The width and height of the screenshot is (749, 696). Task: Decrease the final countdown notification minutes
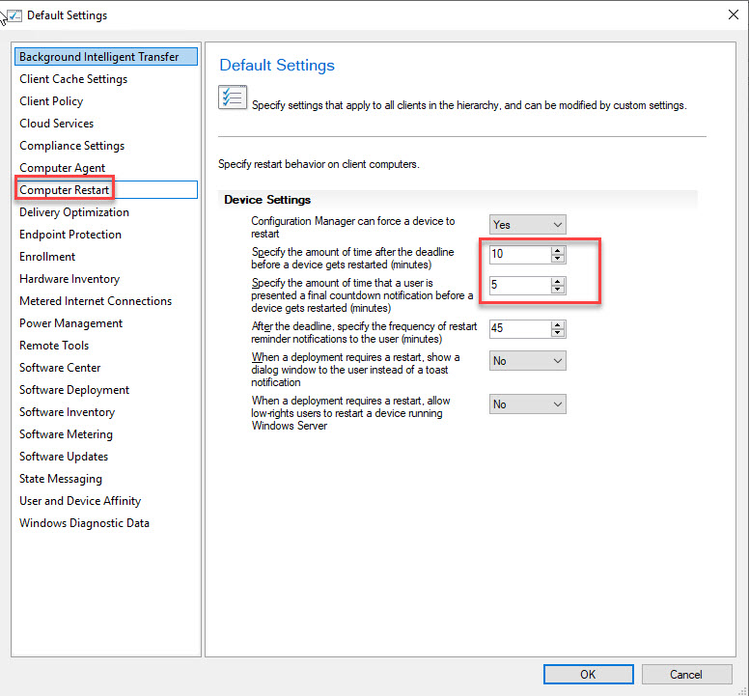558,290
